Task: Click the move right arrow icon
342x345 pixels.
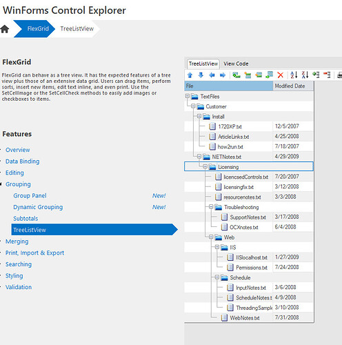Action: pos(223,75)
